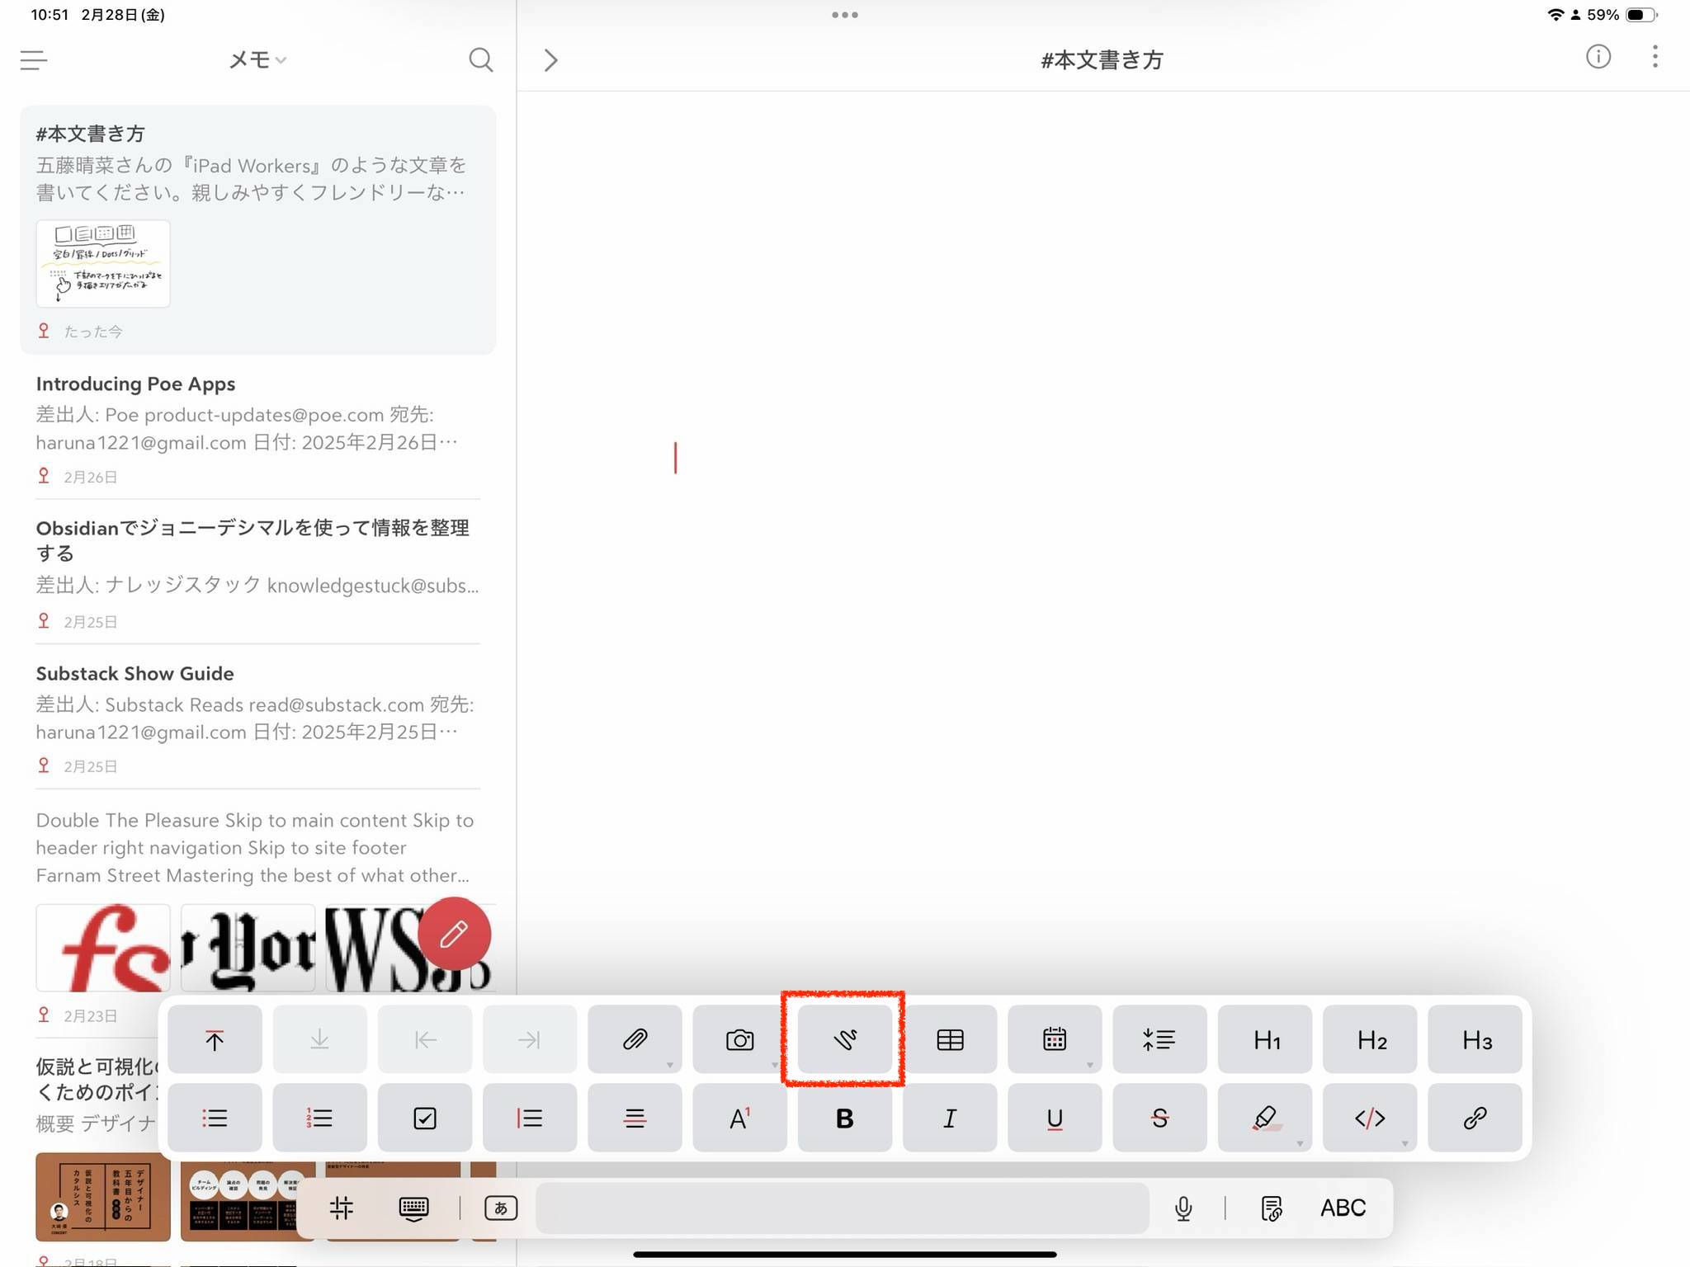This screenshot has height=1267, width=1690.
Task: Open the calendar date insert options
Action: pyautogui.click(x=1055, y=1039)
